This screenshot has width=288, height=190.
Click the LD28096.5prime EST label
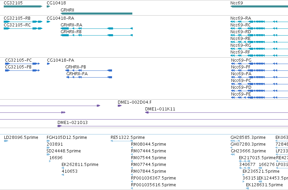21,138
